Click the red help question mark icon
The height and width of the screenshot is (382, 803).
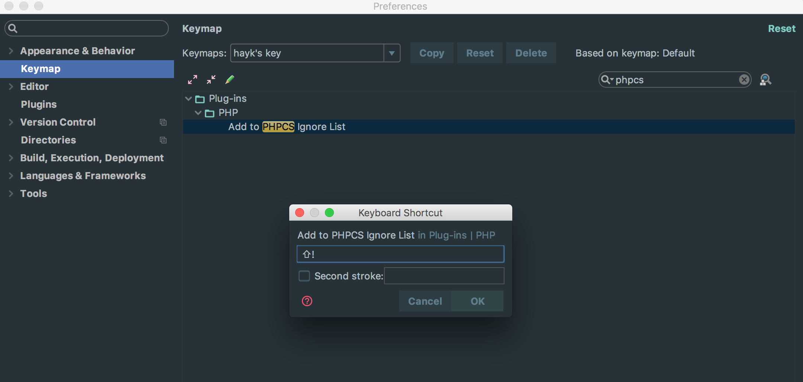tap(307, 301)
